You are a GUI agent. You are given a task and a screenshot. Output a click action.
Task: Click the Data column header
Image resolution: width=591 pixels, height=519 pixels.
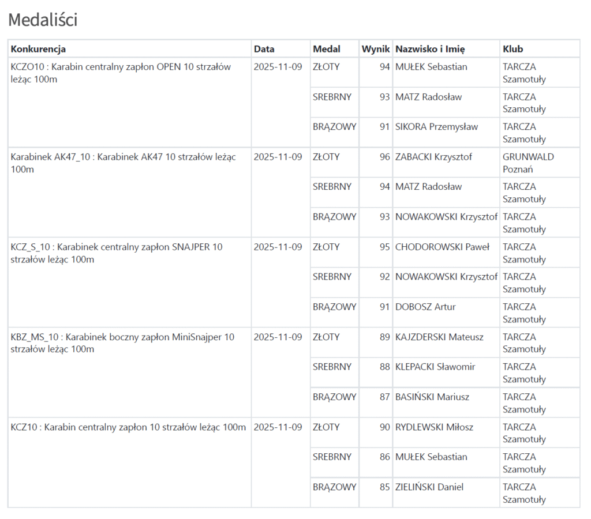click(x=264, y=49)
